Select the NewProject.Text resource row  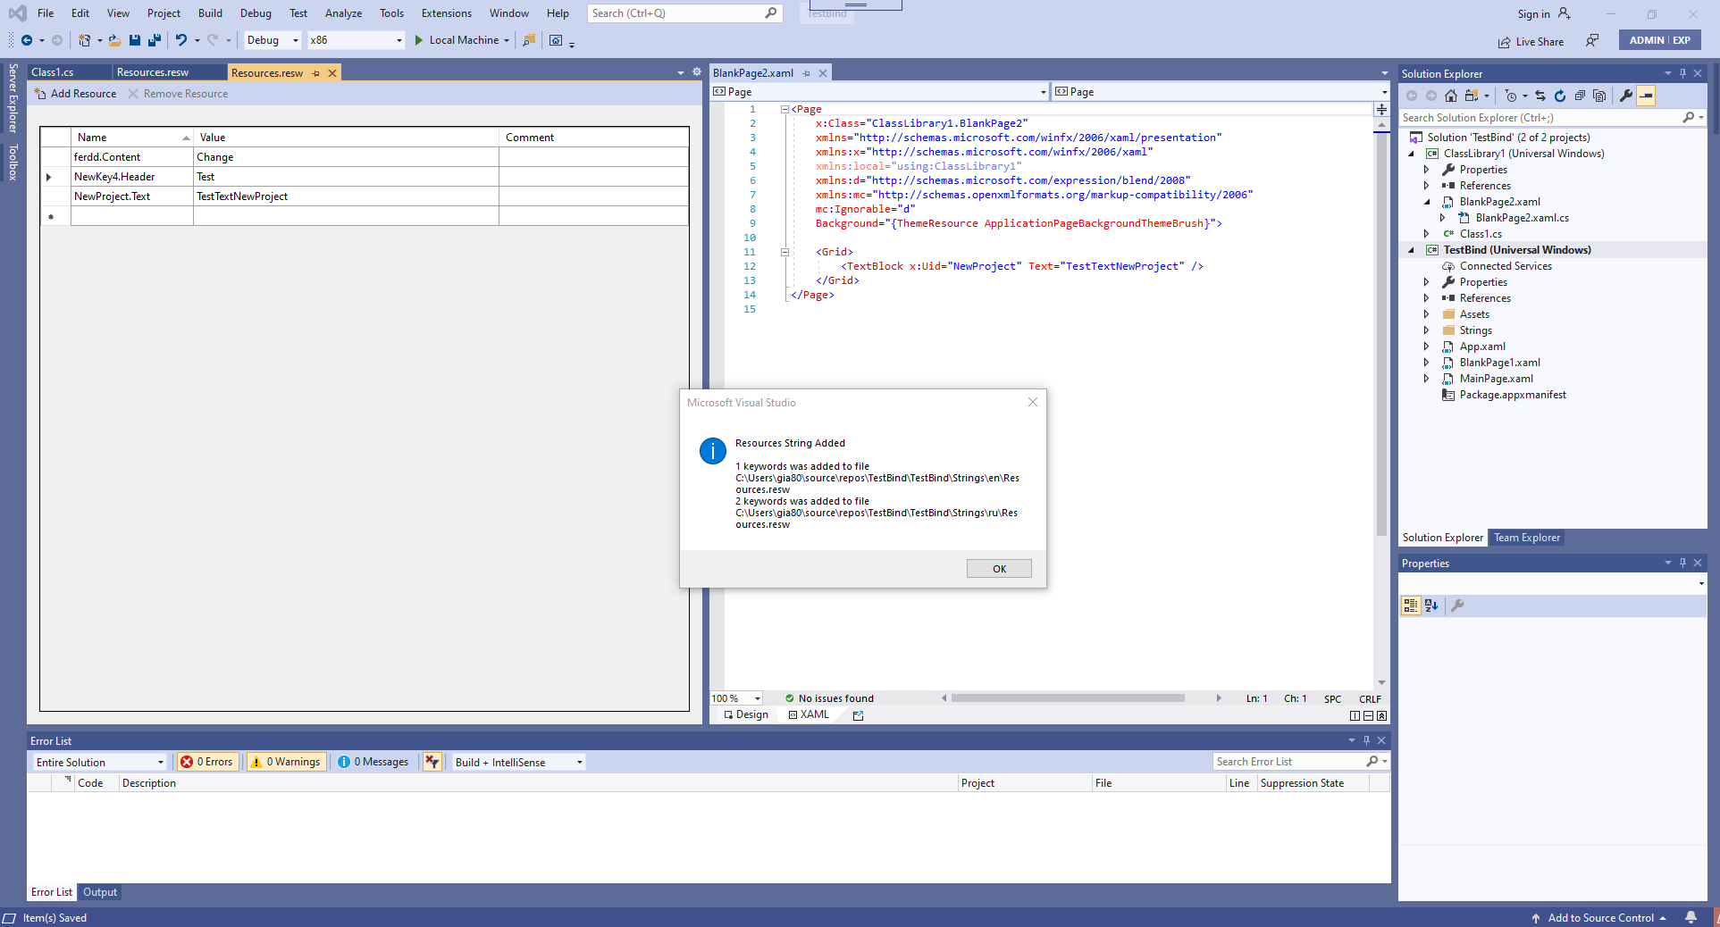point(365,196)
